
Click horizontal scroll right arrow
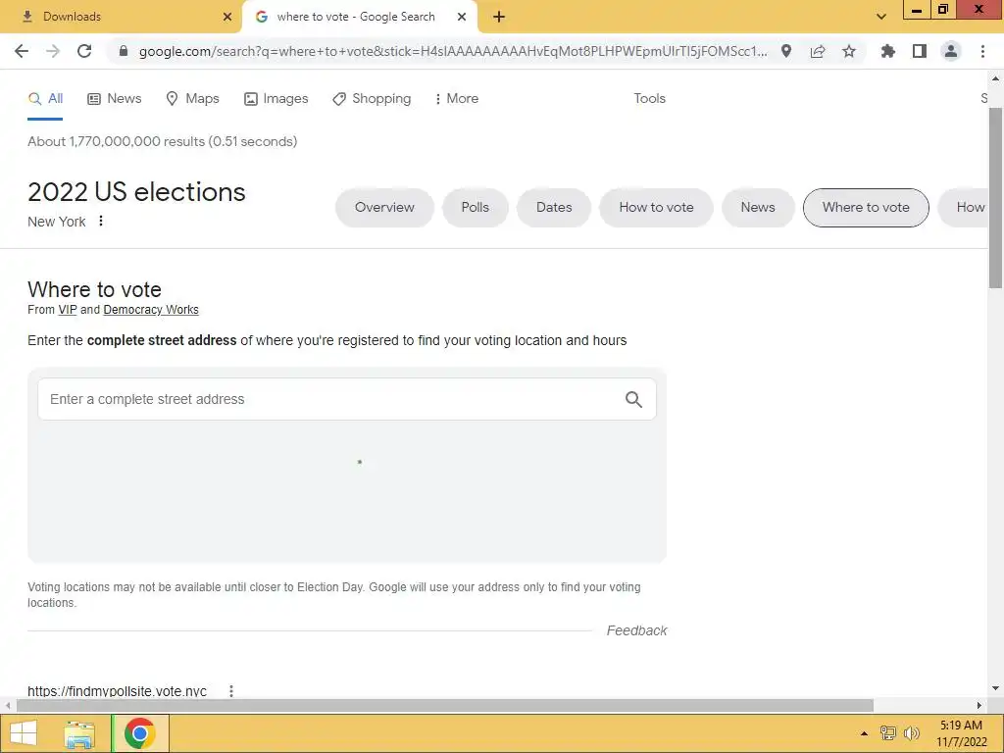pyautogui.click(x=979, y=705)
